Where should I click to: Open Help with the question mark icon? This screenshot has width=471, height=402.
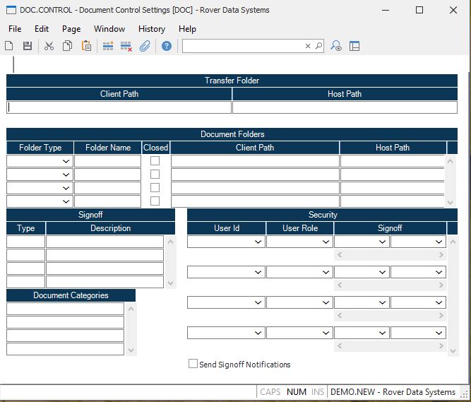click(167, 46)
